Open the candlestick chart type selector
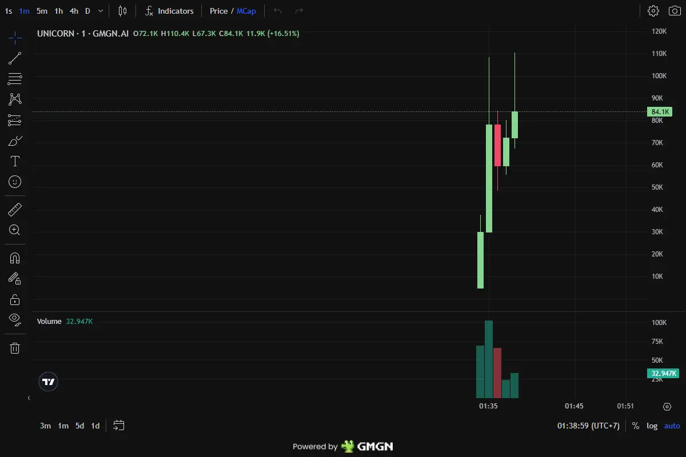Viewport: 686px width, 457px height. [x=123, y=11]
